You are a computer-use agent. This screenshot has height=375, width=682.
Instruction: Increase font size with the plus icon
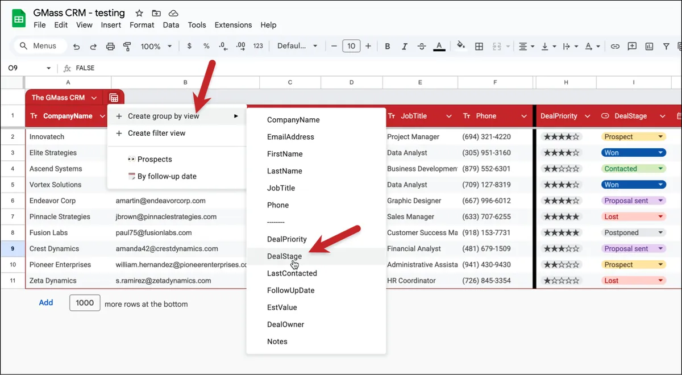click(368, 46)
